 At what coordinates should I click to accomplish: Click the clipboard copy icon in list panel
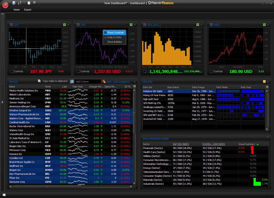[39, 81]
